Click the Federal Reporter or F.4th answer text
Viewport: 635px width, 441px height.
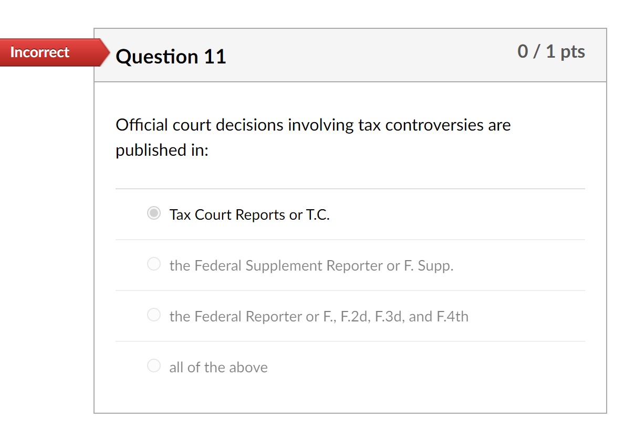point(319,316)
